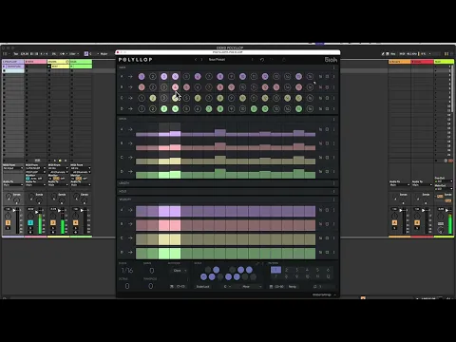Click the Scale Lock button
This screenshot has width=456, height=342.
pos(203,287)
